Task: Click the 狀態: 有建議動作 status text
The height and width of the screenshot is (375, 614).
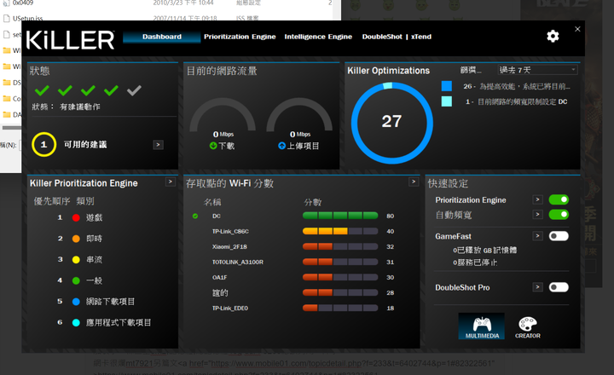Action: point(67,107)
